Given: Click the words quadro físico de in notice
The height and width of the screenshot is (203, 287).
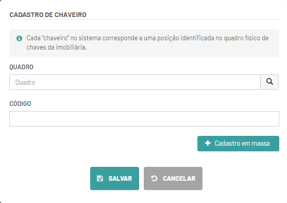Looking at the screenshot, I should 246,38.
